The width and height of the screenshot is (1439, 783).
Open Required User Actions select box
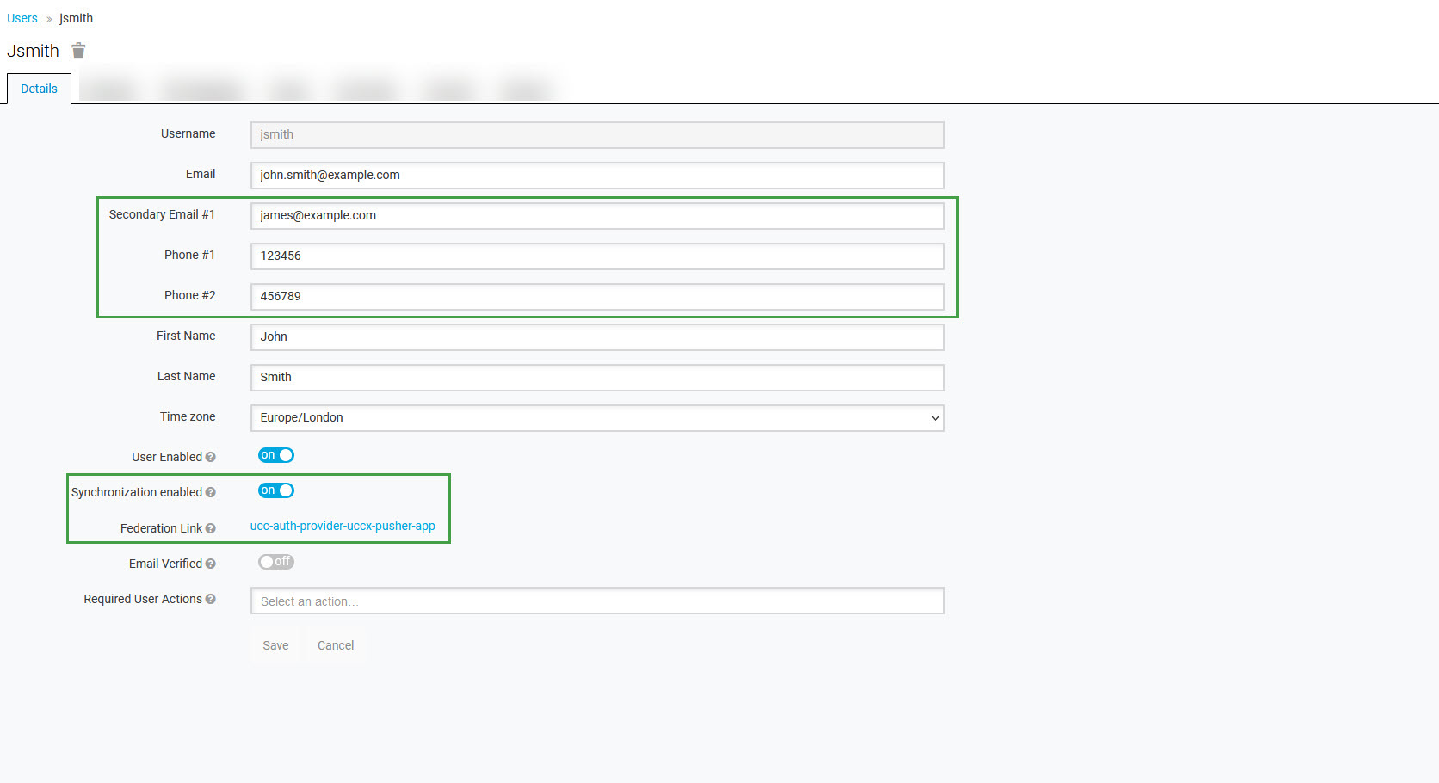[596, 601]
